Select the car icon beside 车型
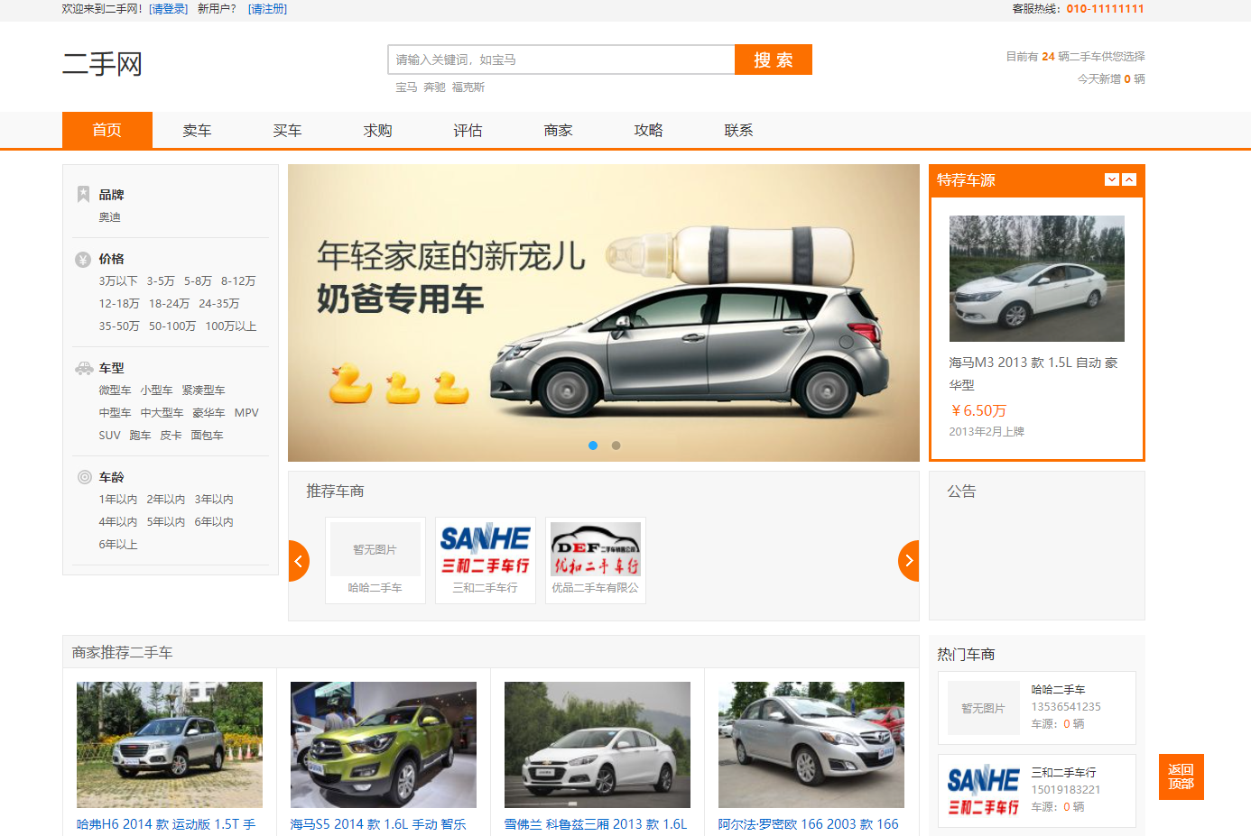1251x836 pixels. pyautogui.click(x=82, y=367)
